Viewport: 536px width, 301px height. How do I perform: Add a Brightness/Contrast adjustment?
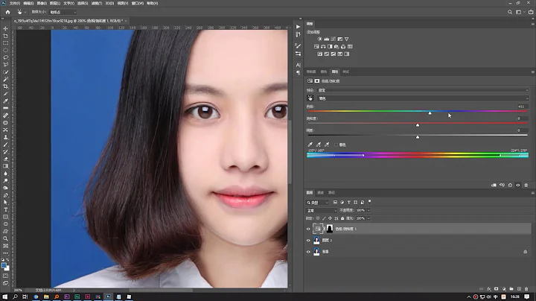(x=319, y=39)
